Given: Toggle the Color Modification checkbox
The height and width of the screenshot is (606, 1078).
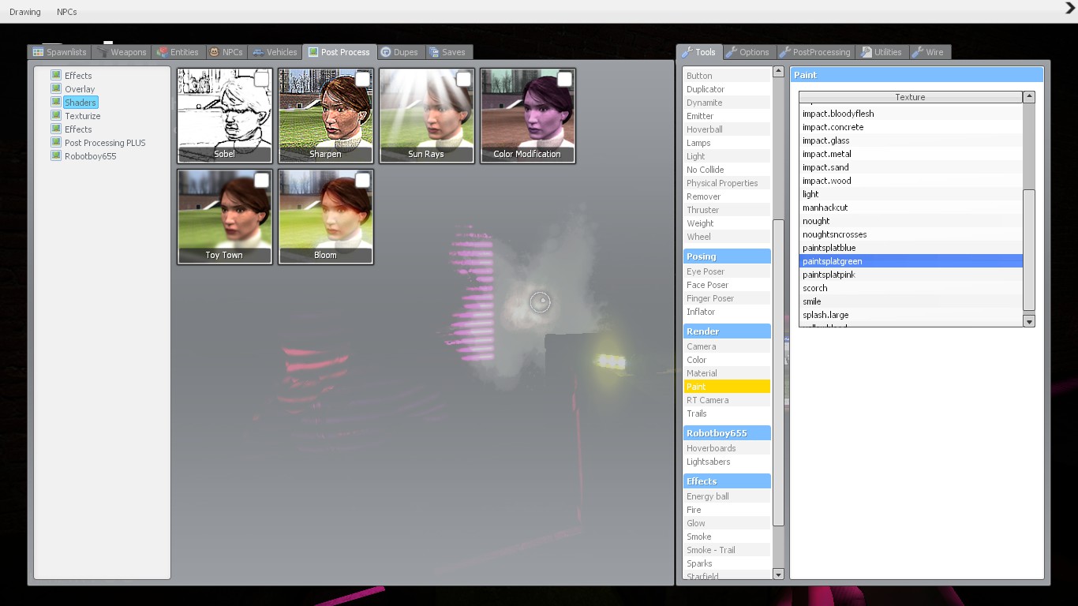Looking at the screenshot, I should (564, 79).
